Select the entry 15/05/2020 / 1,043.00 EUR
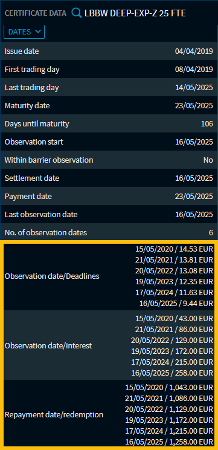 pyautogui.click(x=169, y=388)
